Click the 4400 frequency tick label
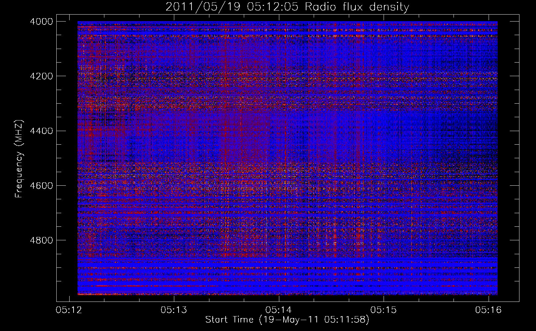Screen dimensions: 536x331 coord(41,131)
